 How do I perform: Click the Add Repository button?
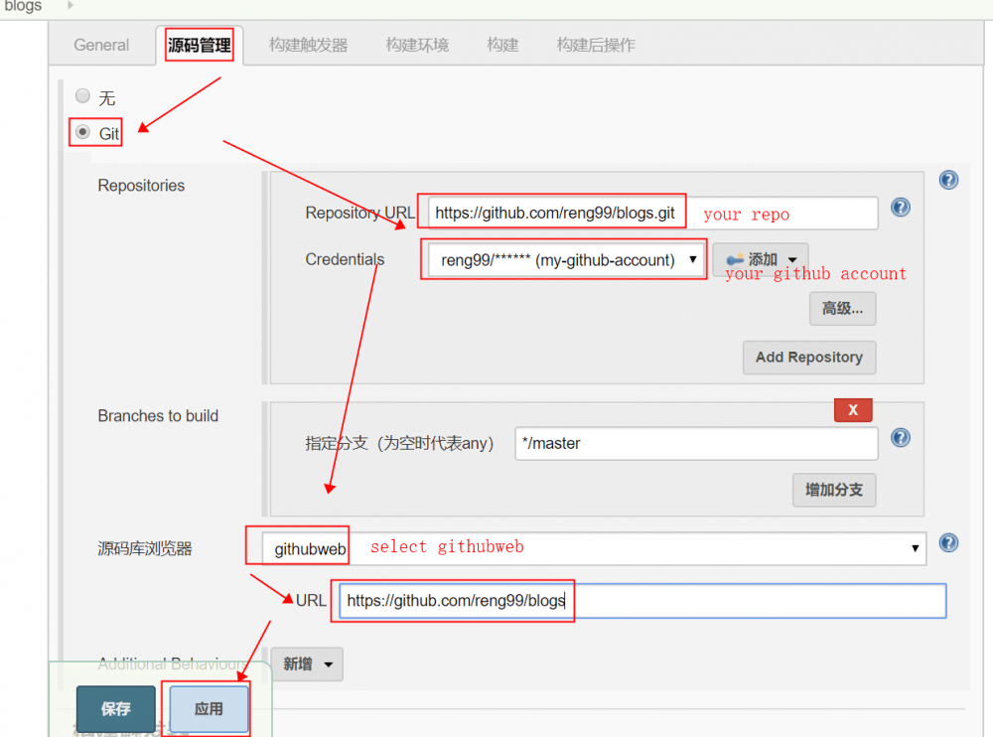[x=808, y=358]
